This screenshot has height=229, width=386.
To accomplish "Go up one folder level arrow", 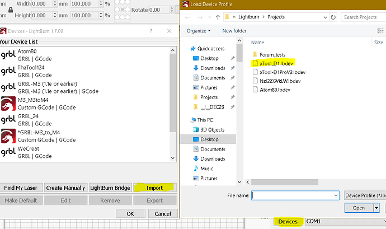I will [x=218, y=17].
